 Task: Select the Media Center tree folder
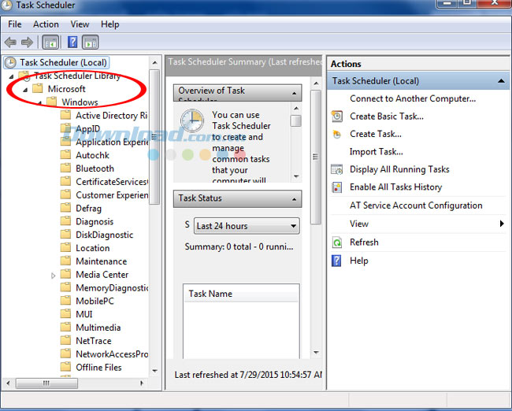pyautogui.click(x=102, y=275)
